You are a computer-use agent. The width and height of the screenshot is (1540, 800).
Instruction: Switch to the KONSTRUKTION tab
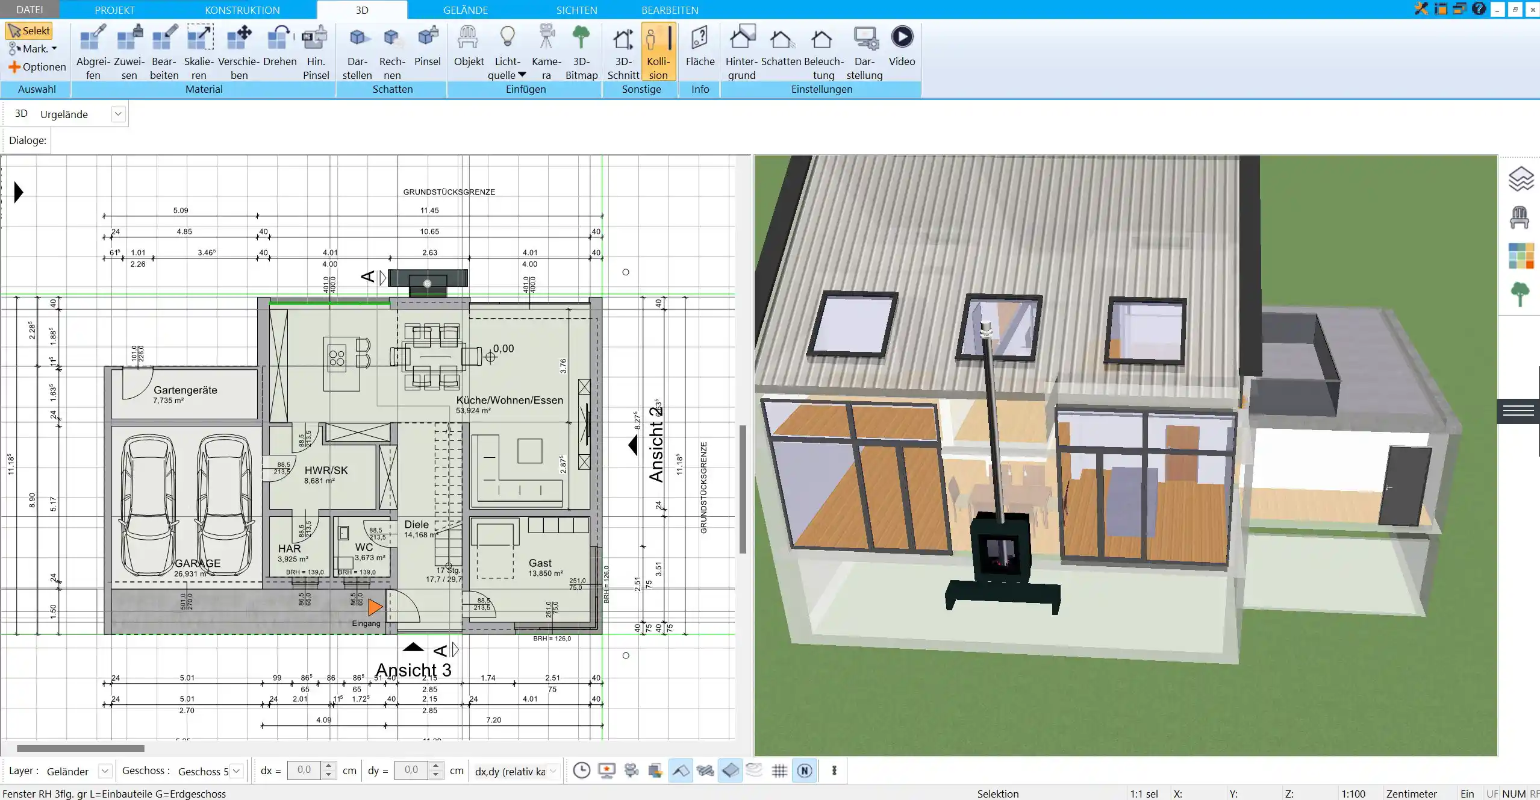pyautogui.click(x=242, y=10)
